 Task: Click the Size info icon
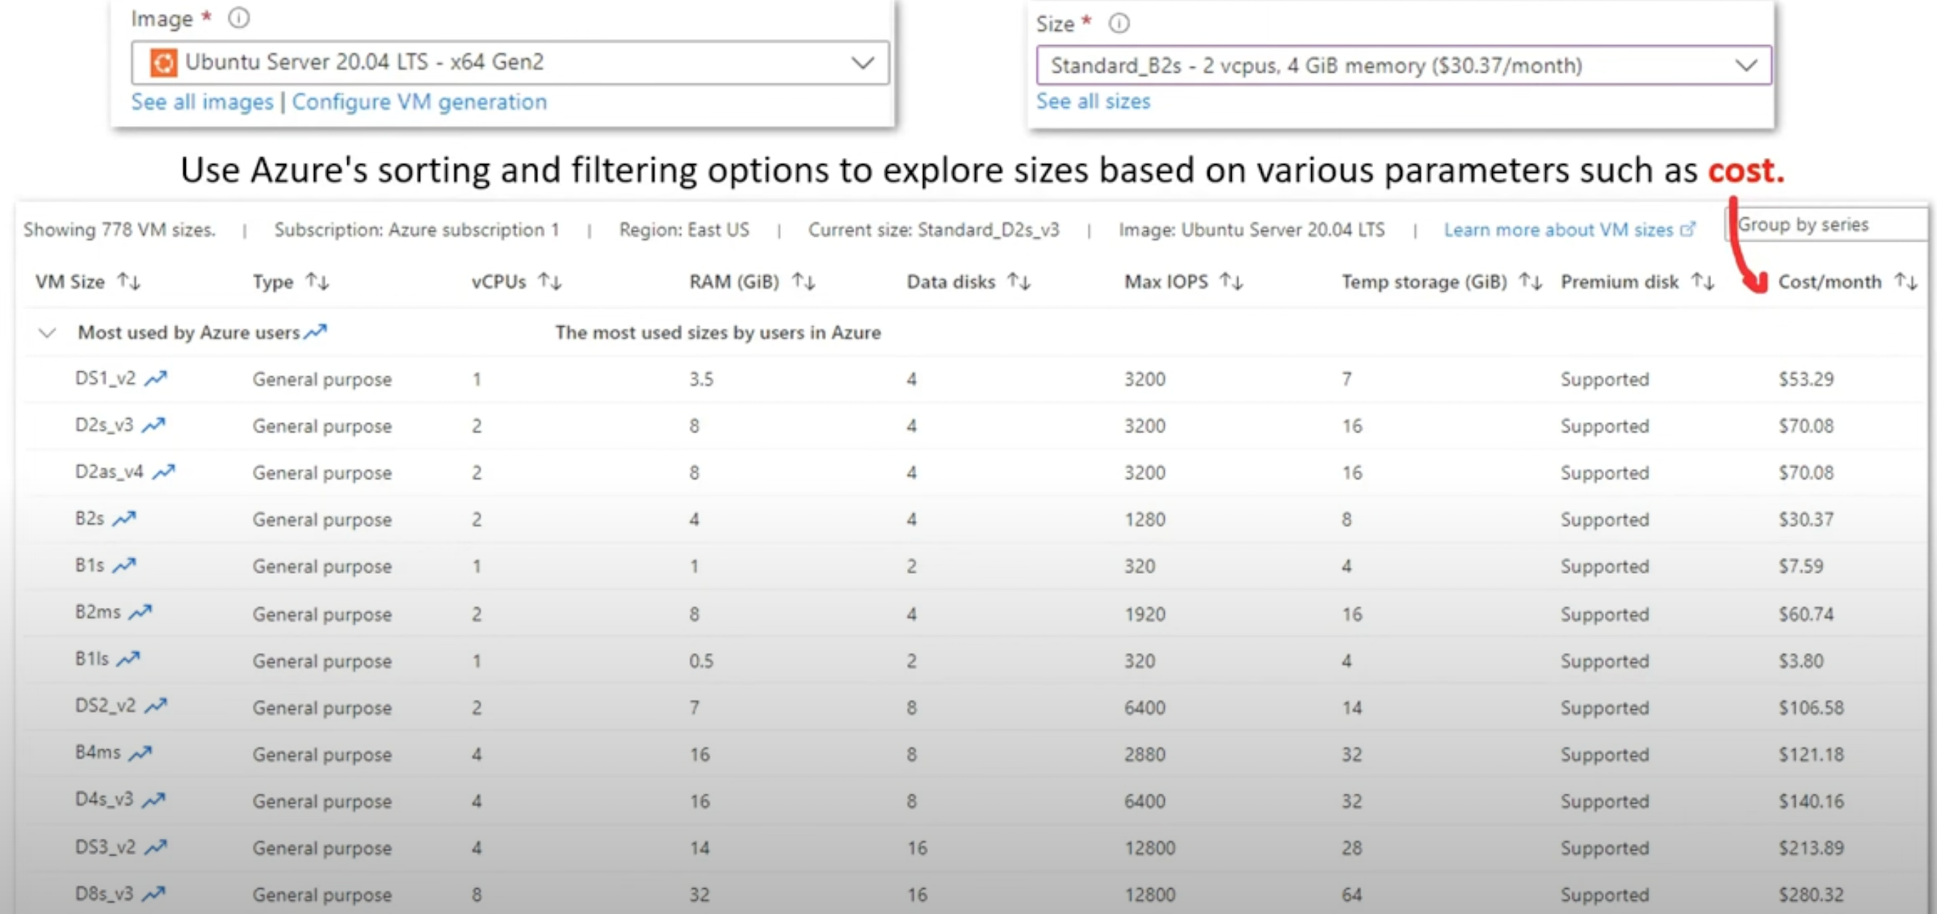click(x=1119, y=23)
